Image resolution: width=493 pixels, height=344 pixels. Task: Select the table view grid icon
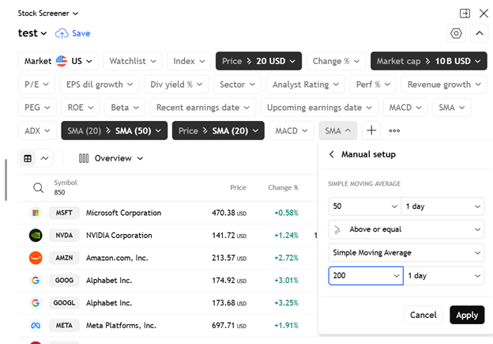[28, 158]
